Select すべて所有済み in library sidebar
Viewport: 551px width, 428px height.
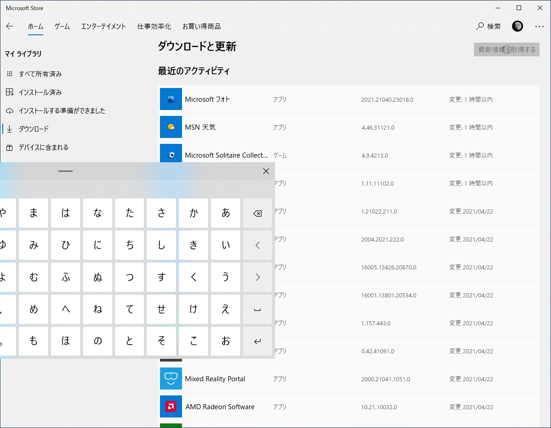[40, 74]
